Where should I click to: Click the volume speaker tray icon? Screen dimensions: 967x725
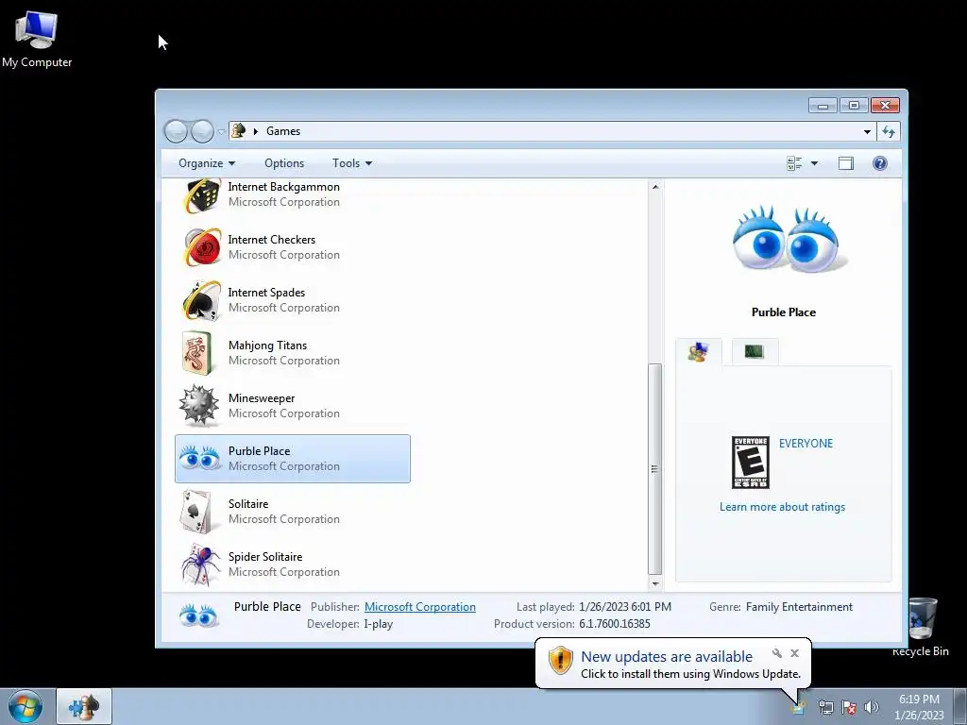[x=872, y=707]
